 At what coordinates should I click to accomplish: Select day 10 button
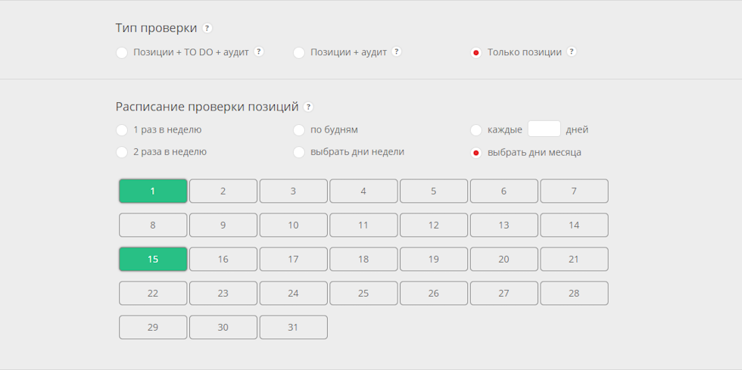pos(294,225)
